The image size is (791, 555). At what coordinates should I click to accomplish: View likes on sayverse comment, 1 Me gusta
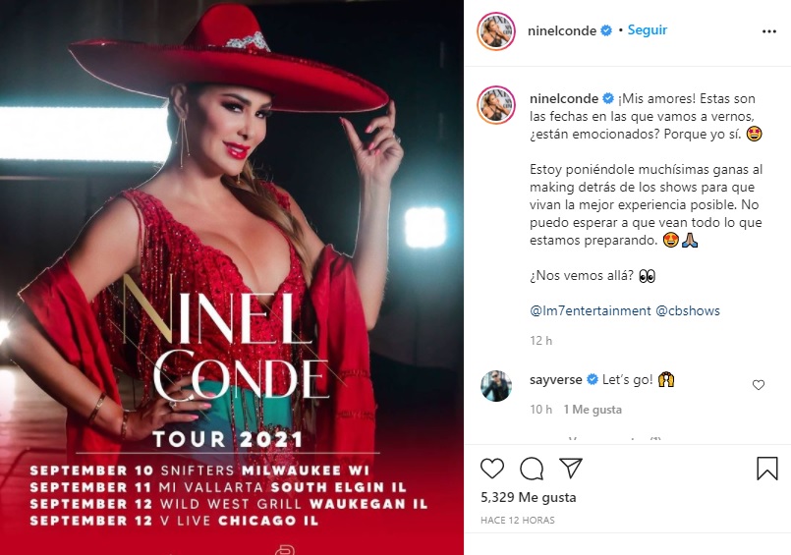(593, 410)
